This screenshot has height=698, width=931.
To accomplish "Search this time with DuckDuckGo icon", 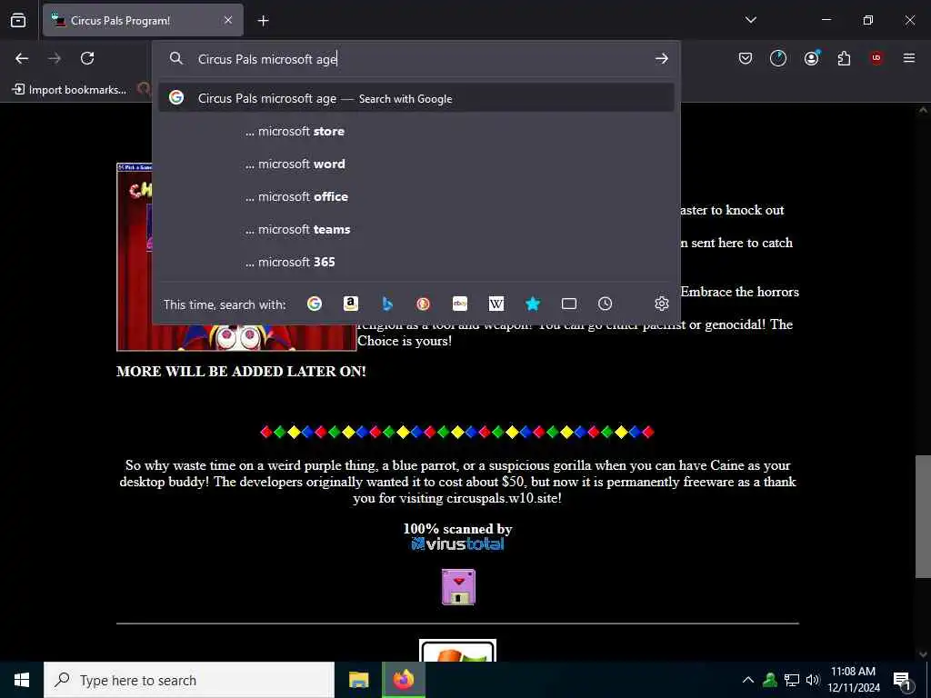I will (424, 304).
